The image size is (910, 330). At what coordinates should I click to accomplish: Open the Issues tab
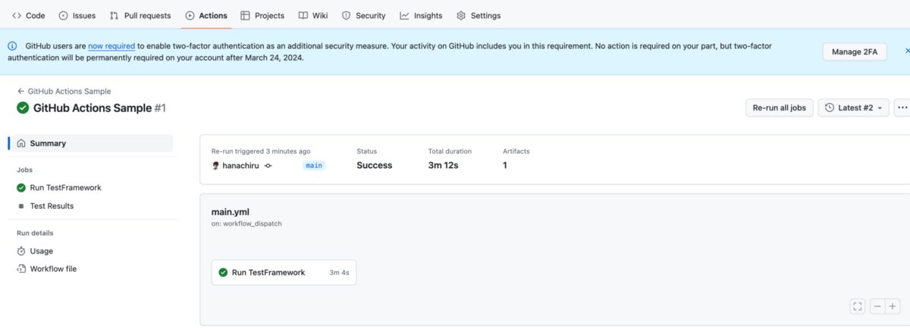[77, 15]
